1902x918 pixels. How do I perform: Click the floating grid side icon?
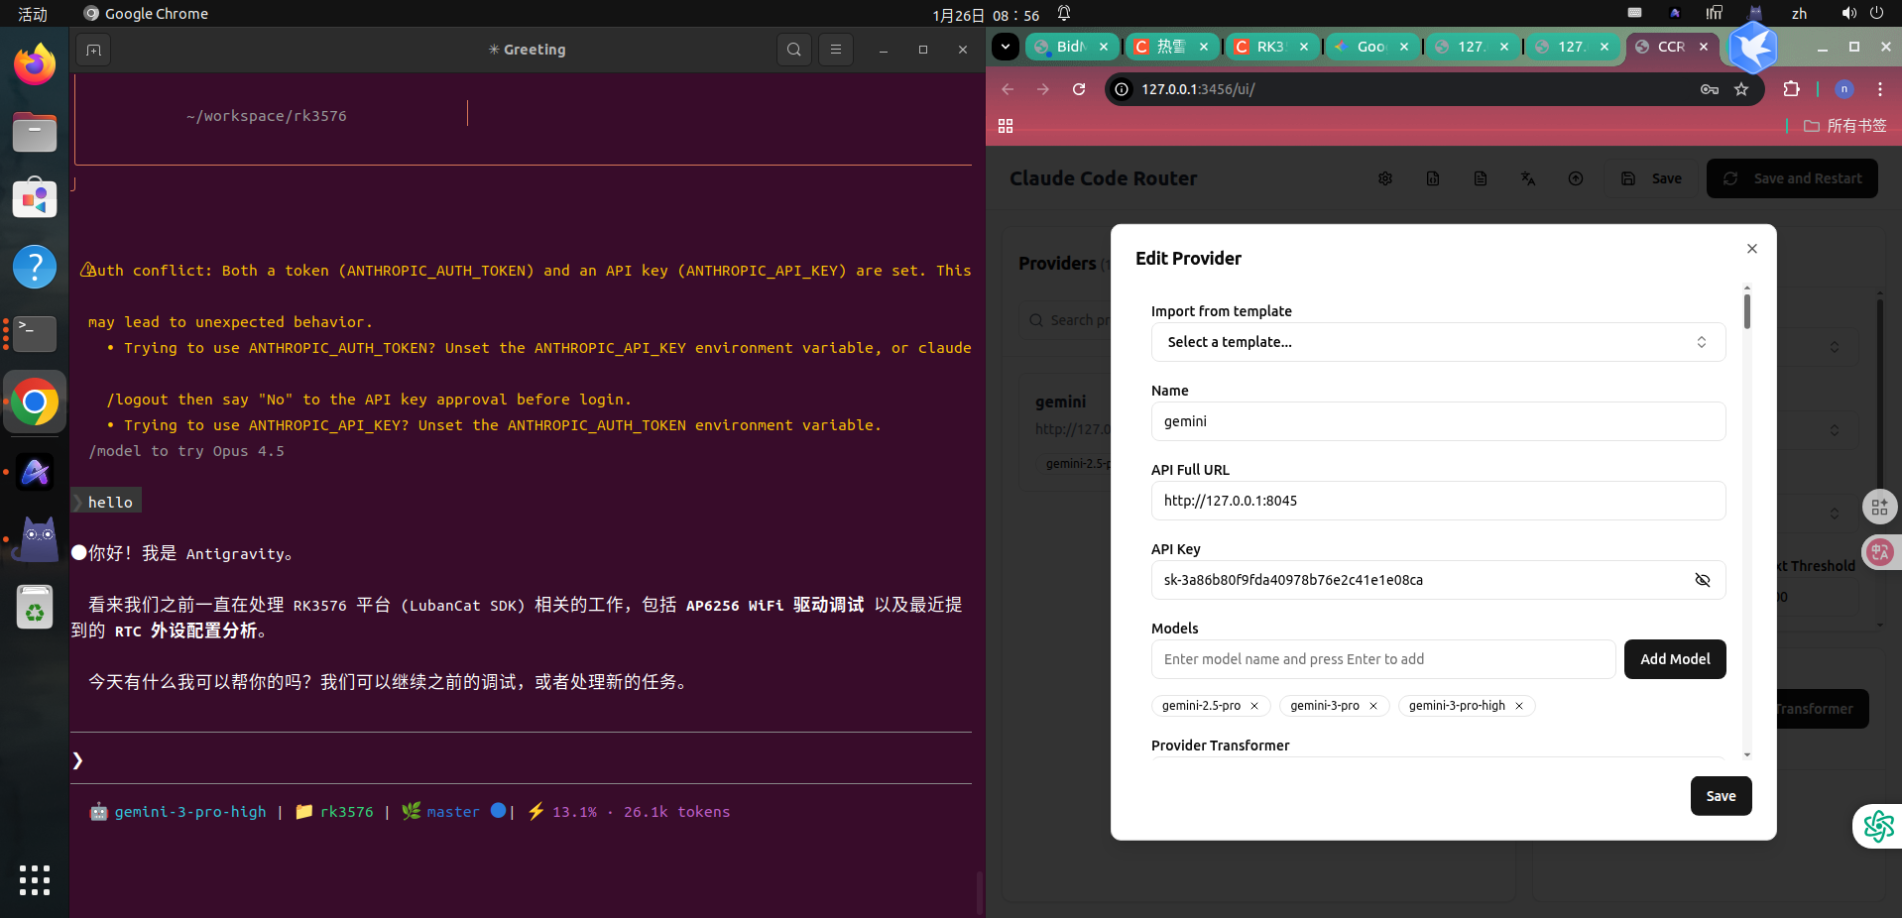click(x=1880, y=508)
